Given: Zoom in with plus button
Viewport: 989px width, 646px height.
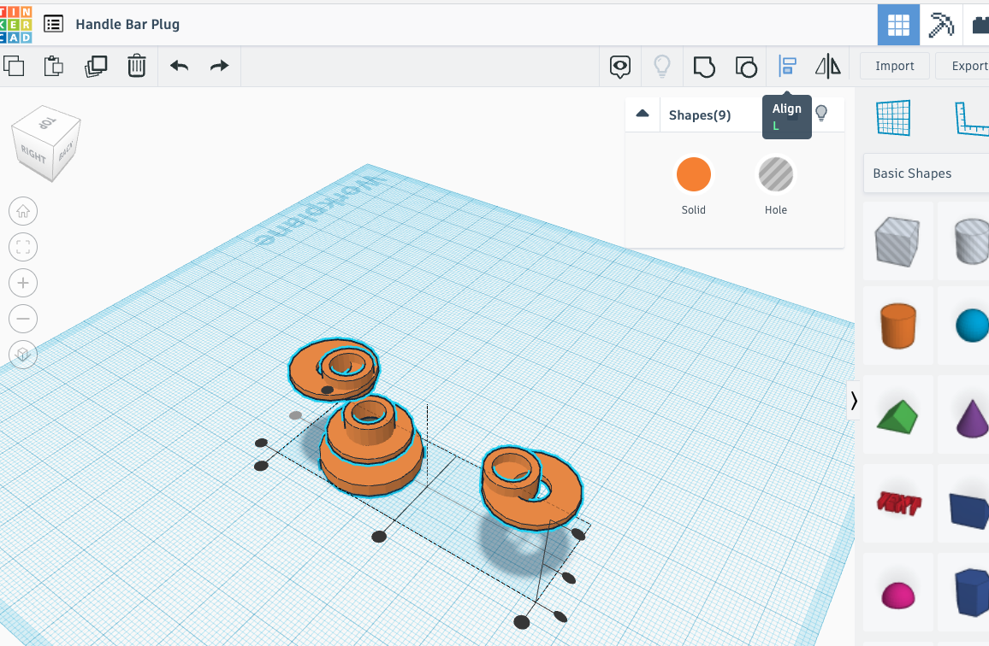Looking at the screenshot, I should (x=23, y=283).
